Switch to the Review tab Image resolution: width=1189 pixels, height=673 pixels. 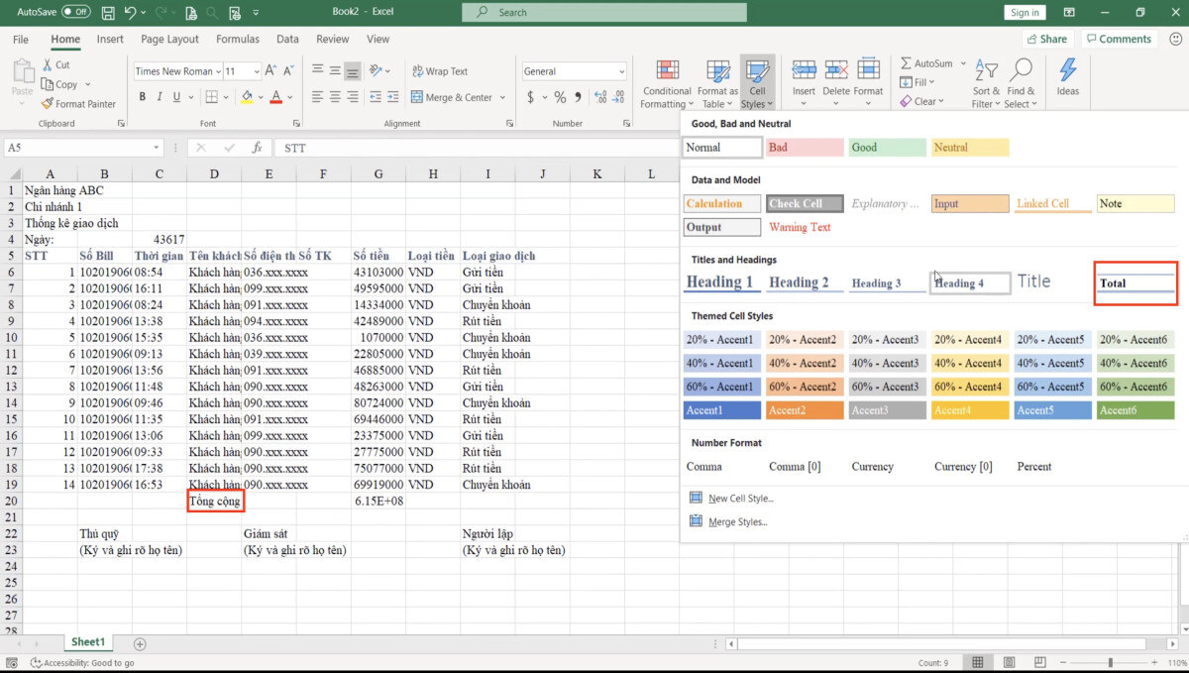(332, 40)
